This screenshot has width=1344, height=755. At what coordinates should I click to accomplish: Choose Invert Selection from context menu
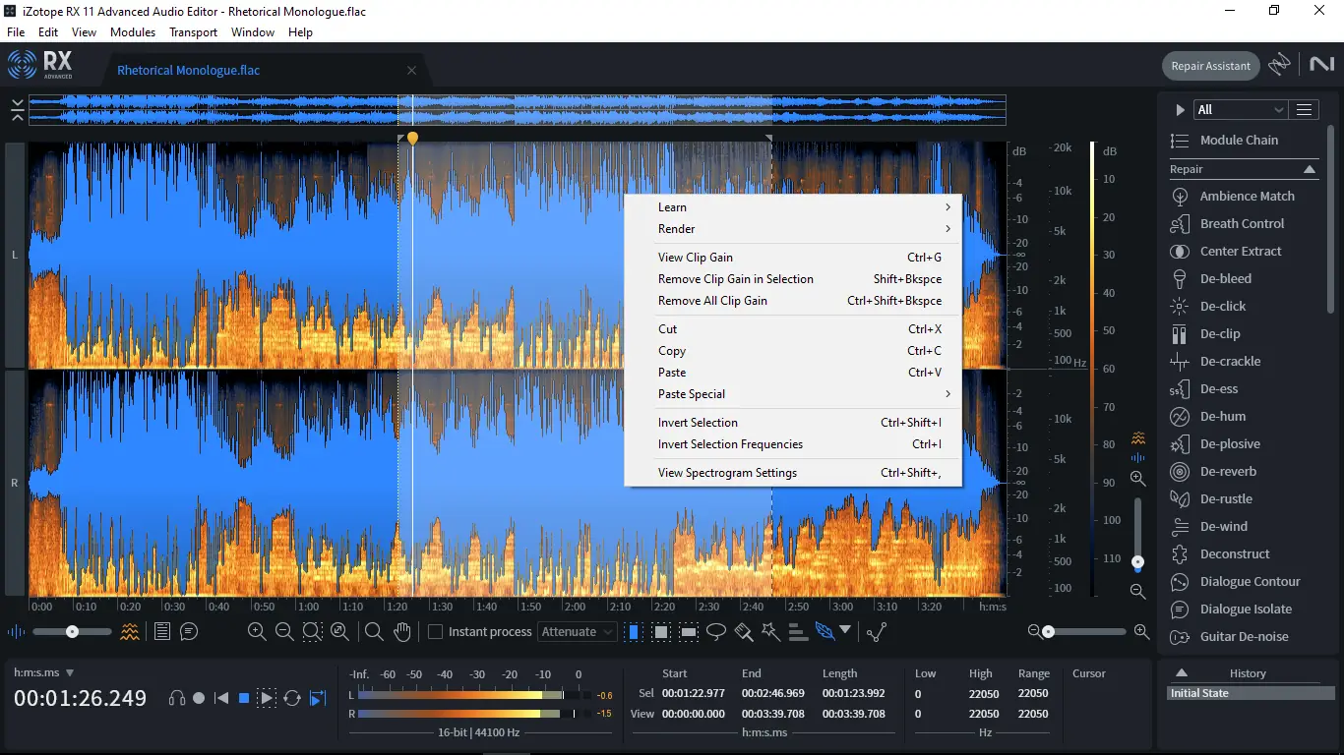698,423
